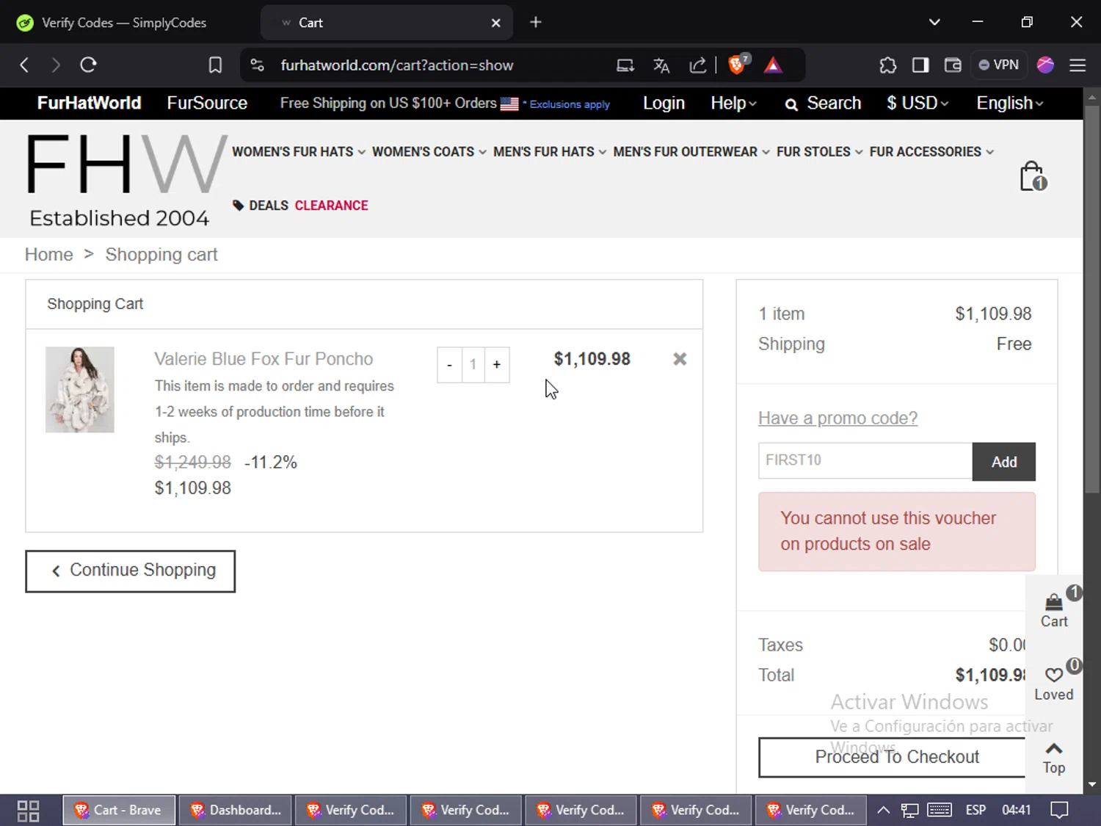Open a new browser tab

click(536, 22)
